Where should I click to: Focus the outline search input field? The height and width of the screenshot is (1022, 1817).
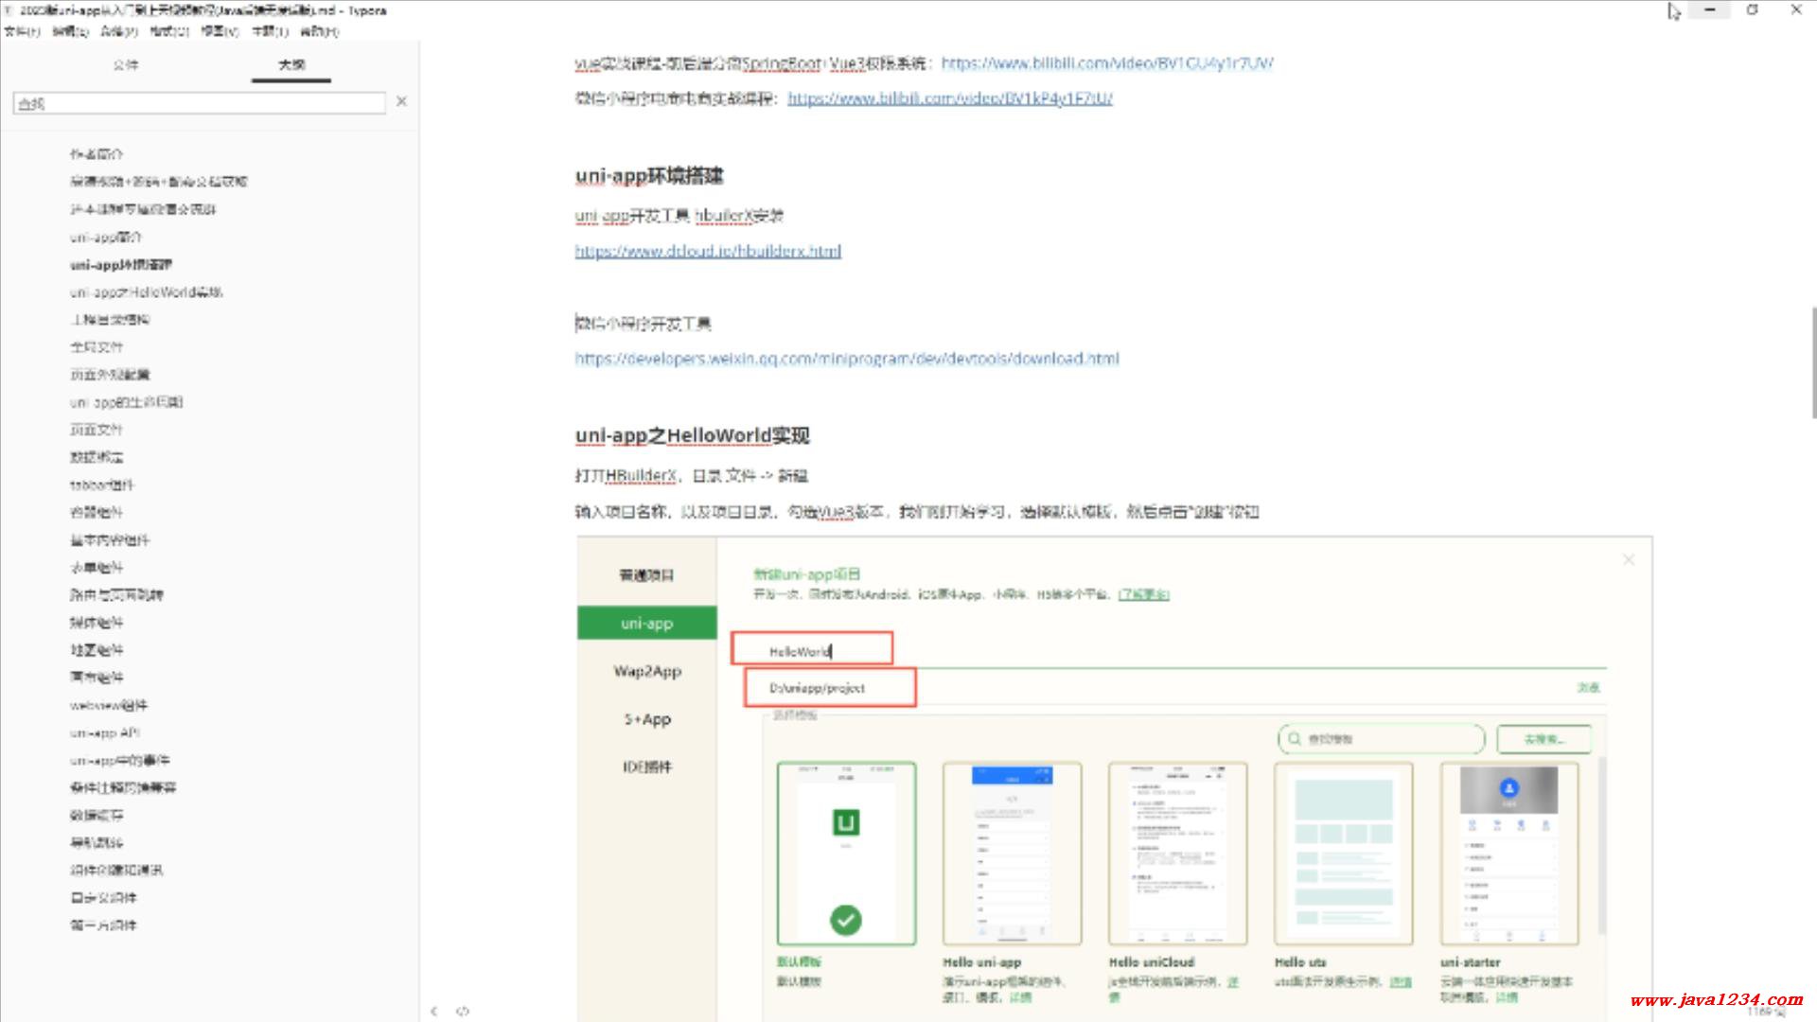click(200, 103)
